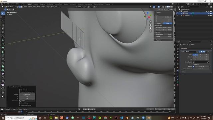Select the Spin tool
Viewport: 213px width, 120px height.
coord(3,70)
